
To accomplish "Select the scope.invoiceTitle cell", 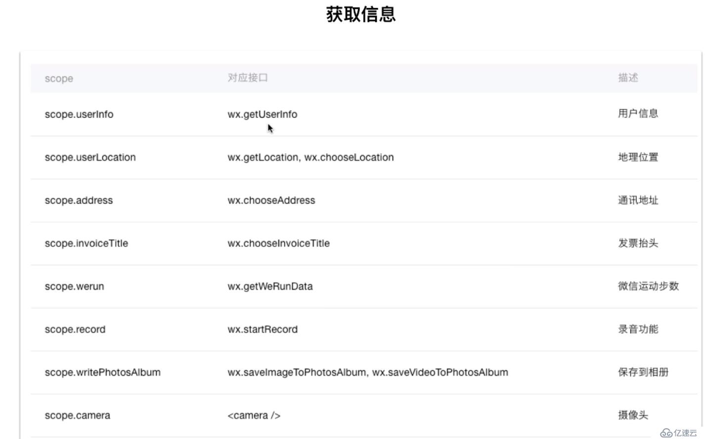I will coord(87,244).
